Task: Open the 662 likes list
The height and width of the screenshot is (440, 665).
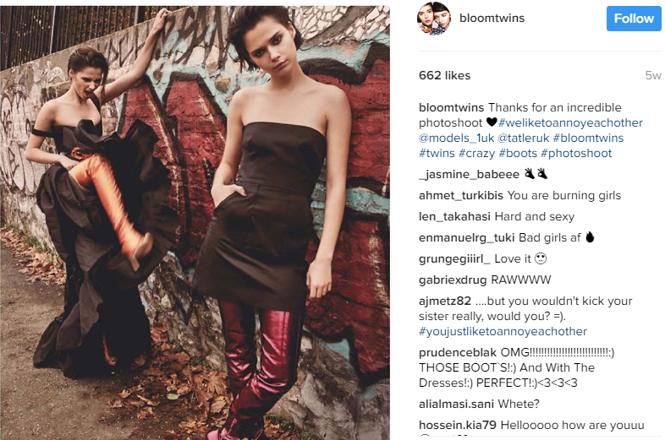Action: click(444, 75)
